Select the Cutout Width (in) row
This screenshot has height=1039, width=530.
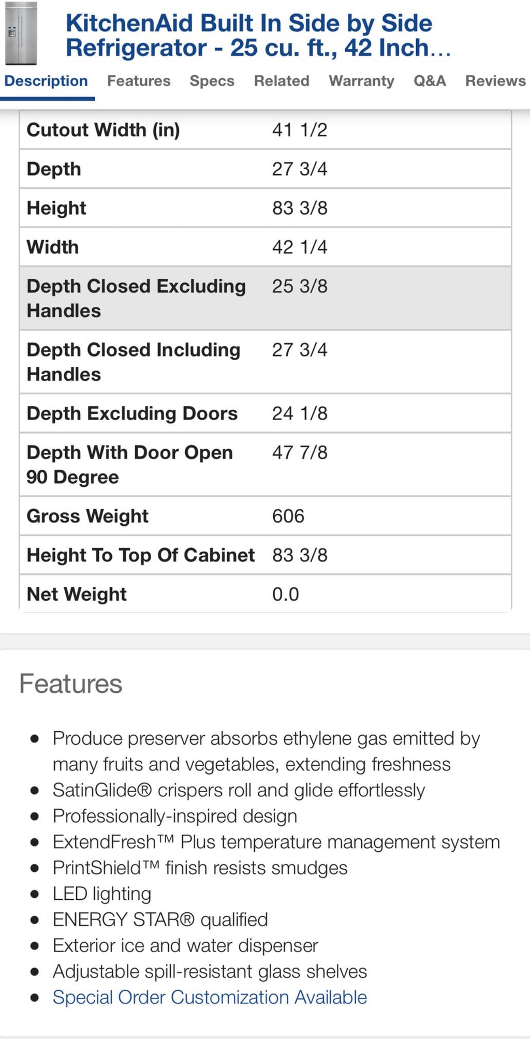[265, 130]
